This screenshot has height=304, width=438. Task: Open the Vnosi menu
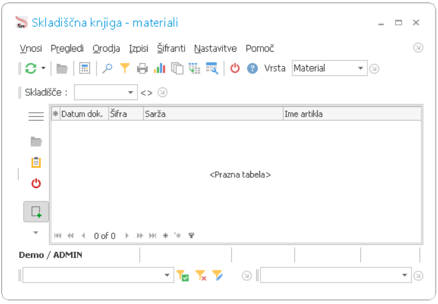(x=31, y=49)
